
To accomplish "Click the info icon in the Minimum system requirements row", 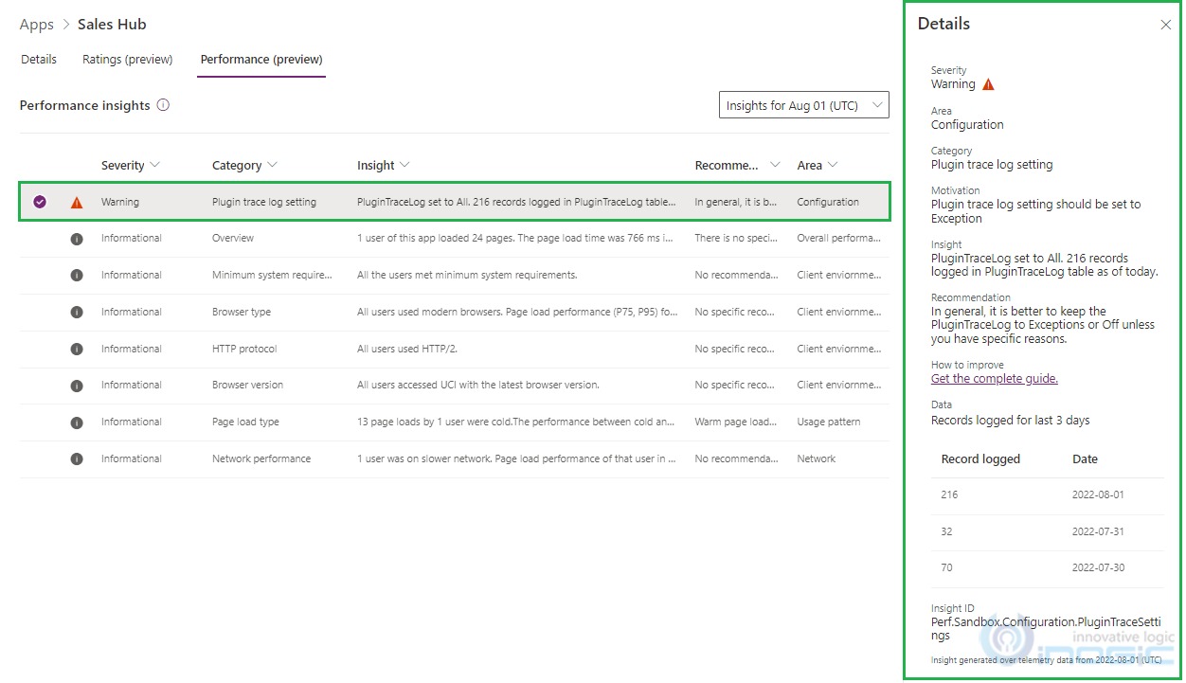I will tap(77, 275).
